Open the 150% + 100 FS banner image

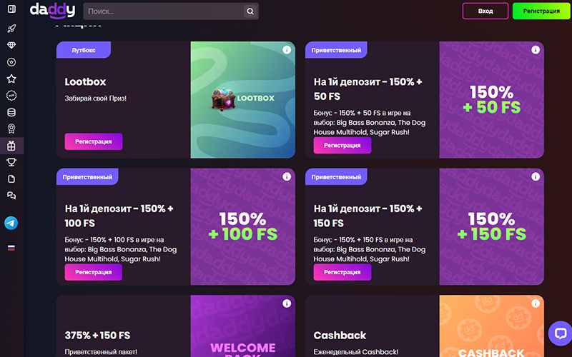tap(243, 226)
